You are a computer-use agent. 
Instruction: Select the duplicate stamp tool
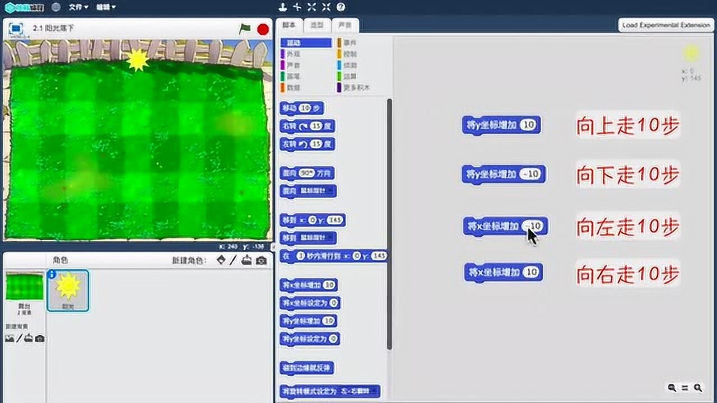283,7
